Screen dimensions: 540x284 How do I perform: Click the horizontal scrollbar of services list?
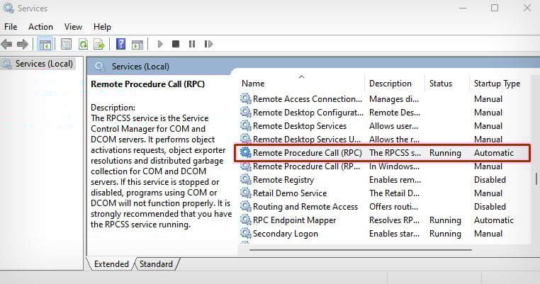coord(361,250)
